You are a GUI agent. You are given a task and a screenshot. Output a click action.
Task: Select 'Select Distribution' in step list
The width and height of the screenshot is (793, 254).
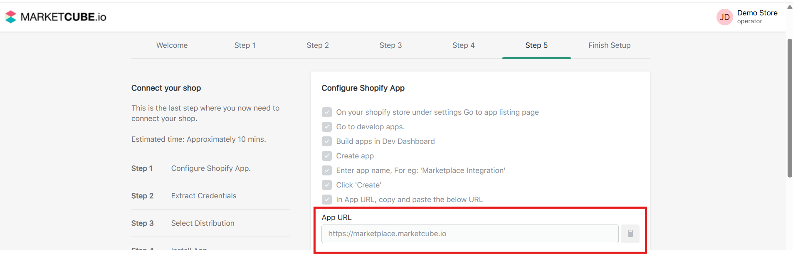pyautogui.click(x=203, y=223)
